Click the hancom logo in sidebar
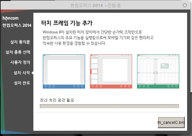Screen dimensions: 192x136 (x=10, y=18)
